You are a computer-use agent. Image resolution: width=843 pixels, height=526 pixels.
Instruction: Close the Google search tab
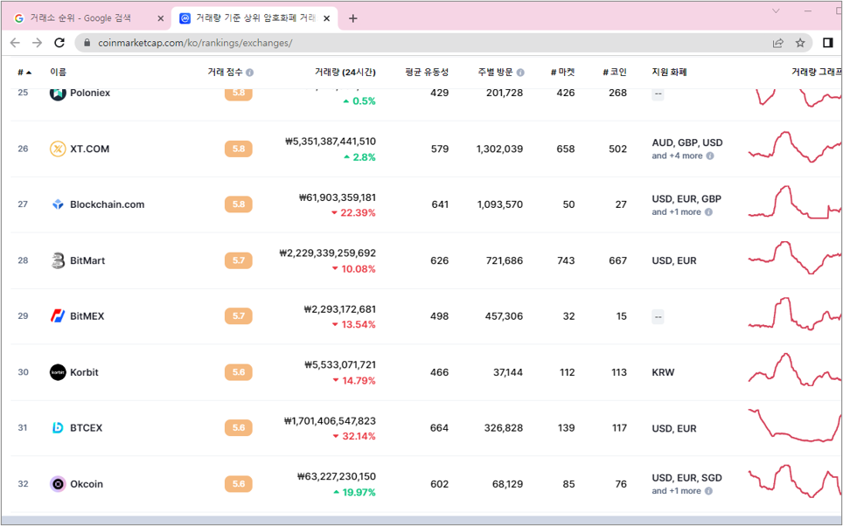pos(160,18)
